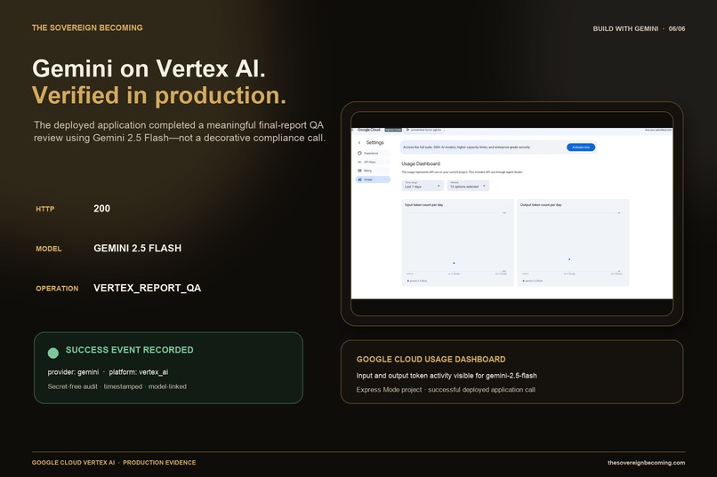
Task: Click the 'THE SOVEREIGN BECOMING' header text
Action: [87, 28]
